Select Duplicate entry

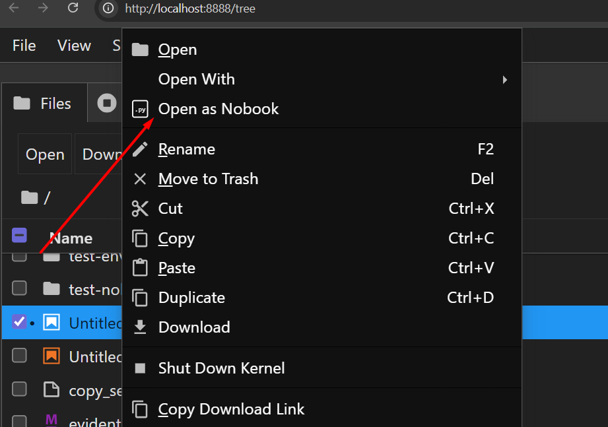[322, 298]
